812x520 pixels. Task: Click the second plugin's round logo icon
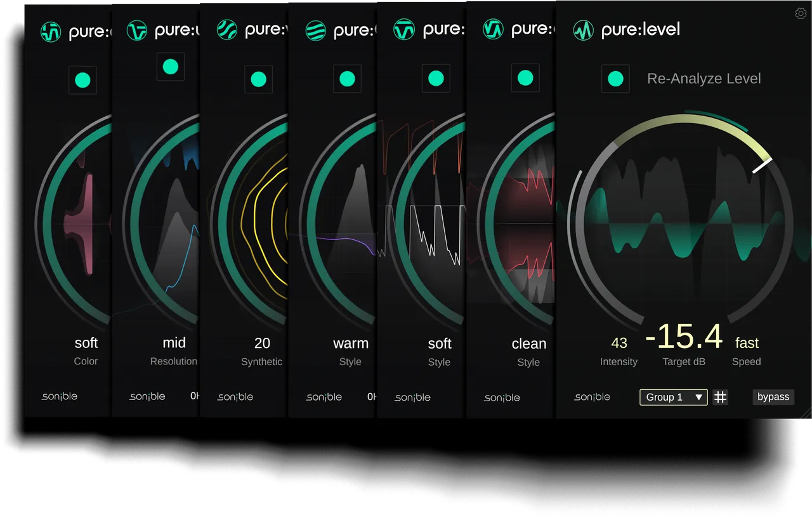(x=137, y=30)
